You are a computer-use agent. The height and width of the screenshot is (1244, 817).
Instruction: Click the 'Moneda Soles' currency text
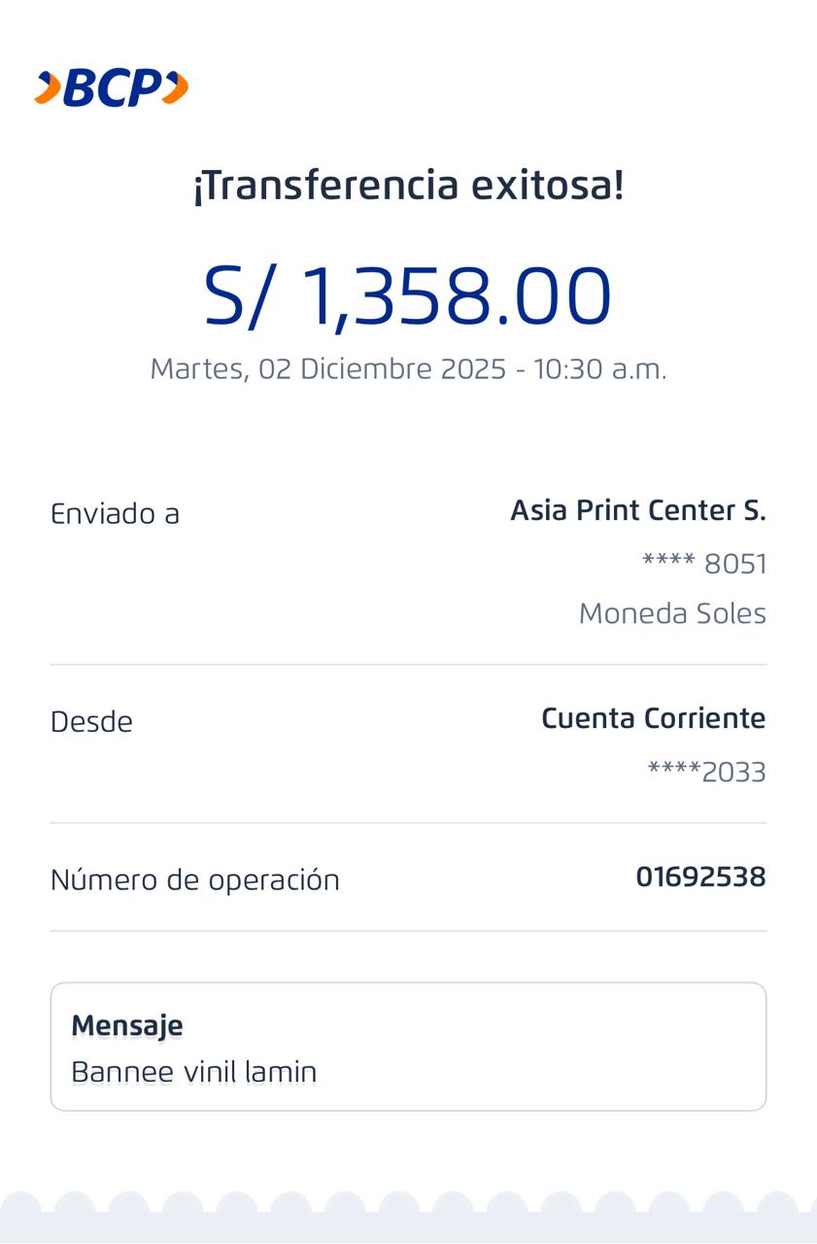[672, 614]
